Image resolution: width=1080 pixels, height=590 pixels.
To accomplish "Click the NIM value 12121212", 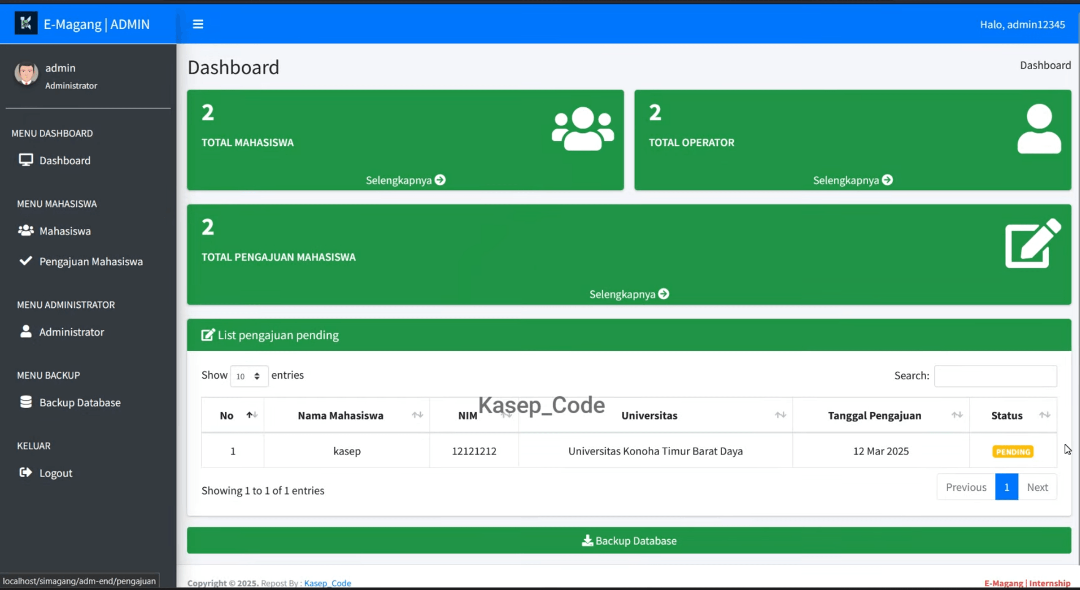I will [x=474, y=451].
